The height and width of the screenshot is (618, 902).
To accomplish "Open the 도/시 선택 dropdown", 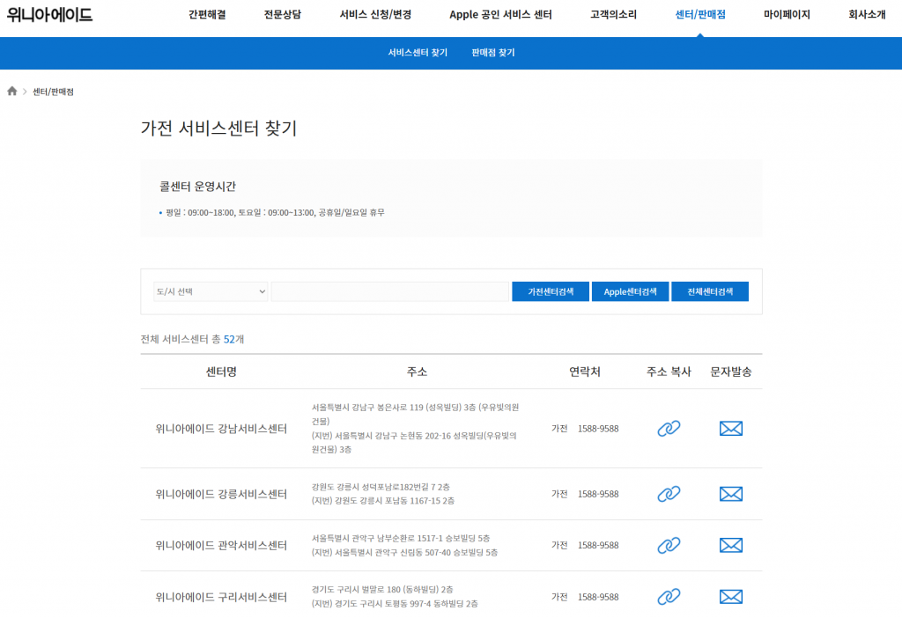I will pyautogui.click(x=211, y=291).
